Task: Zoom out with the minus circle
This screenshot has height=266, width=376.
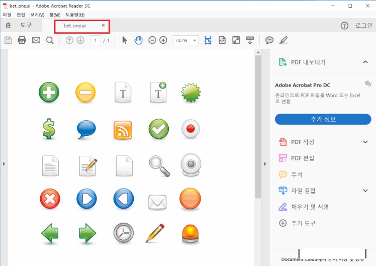Action: click(152, 40)
